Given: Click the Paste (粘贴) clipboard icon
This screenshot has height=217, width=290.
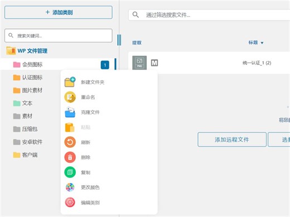Looking at the screenshot, I should click(x=70, y=127).
